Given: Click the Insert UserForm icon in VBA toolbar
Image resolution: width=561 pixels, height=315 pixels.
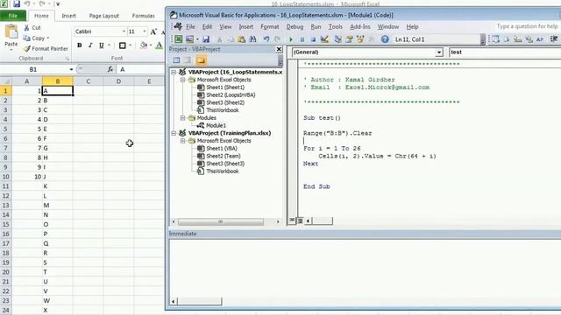Looking at the screenshot, I should coord(189,39).
